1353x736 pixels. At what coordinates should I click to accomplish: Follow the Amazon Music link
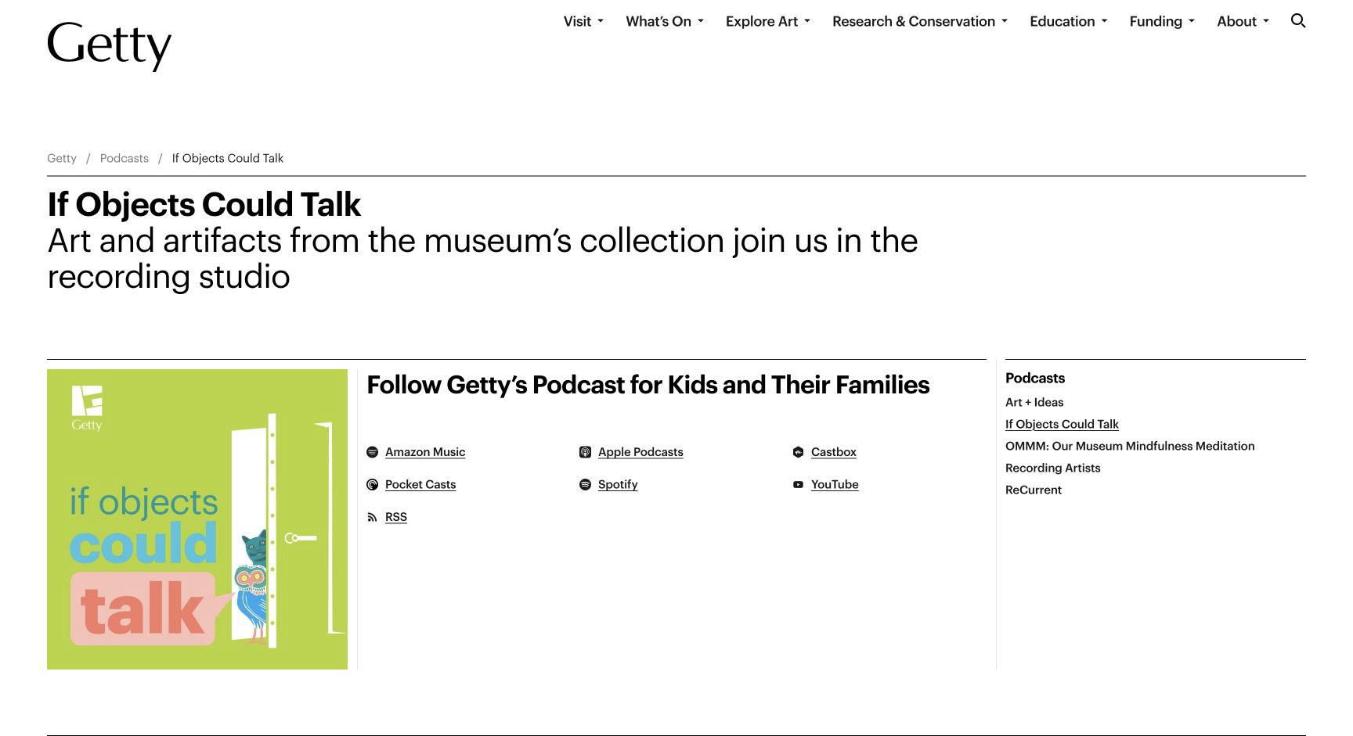click(x=425, y=452)
